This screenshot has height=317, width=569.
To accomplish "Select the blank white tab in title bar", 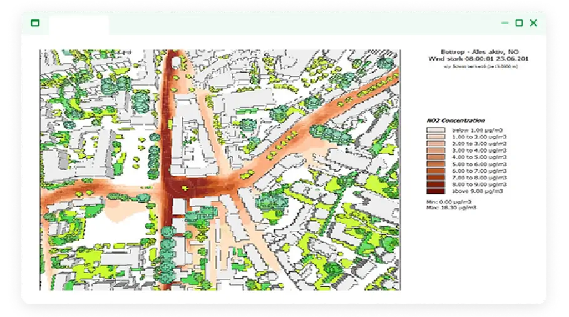I will tap(79, 24).
